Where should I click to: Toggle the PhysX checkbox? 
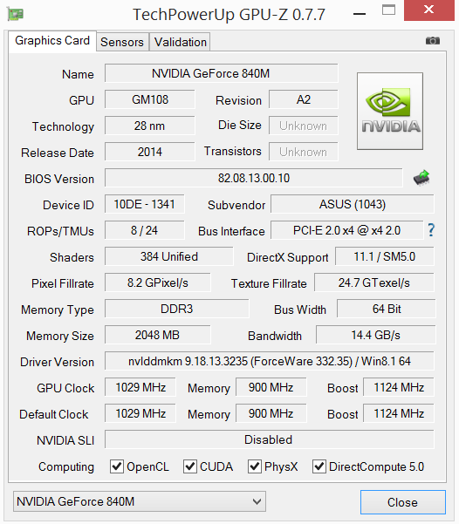point(255,466)
